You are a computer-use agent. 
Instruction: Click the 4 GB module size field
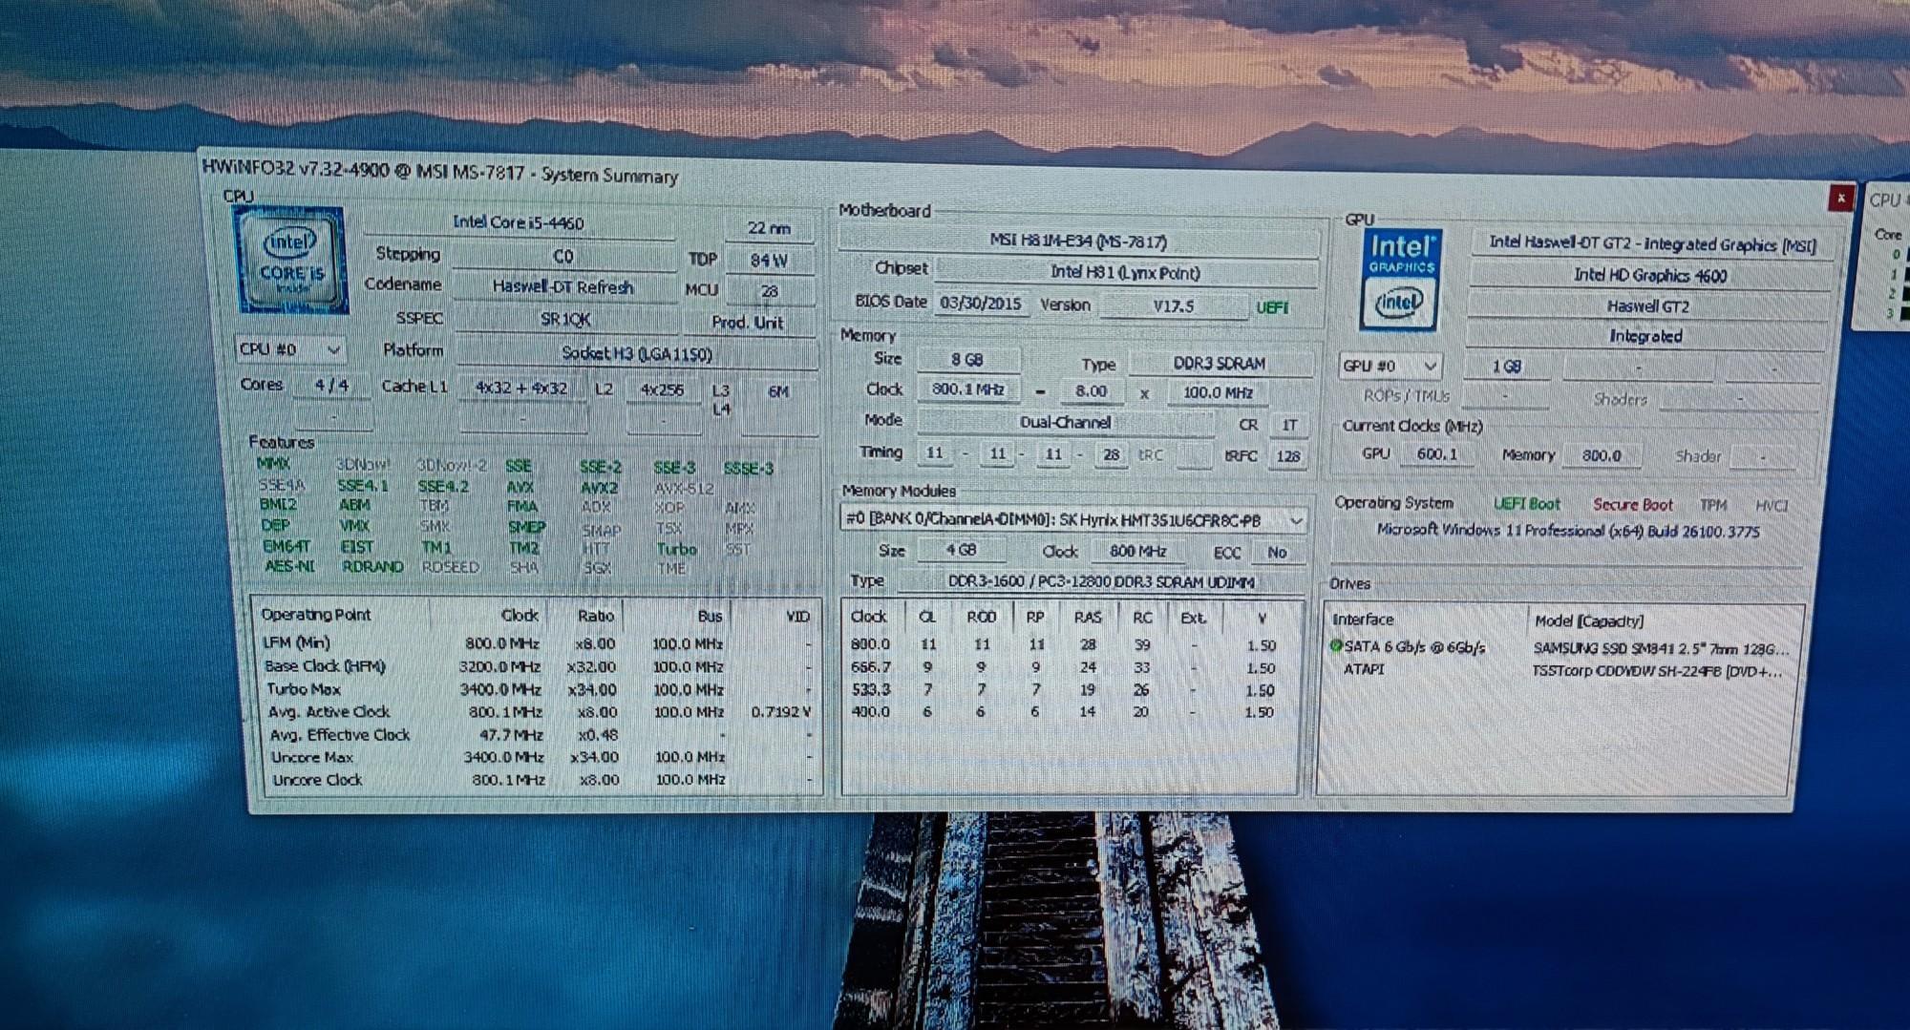click(x=962, y=551)
